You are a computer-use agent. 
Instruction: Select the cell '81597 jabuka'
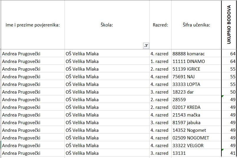pyautogui.click(x=196, y=122)
